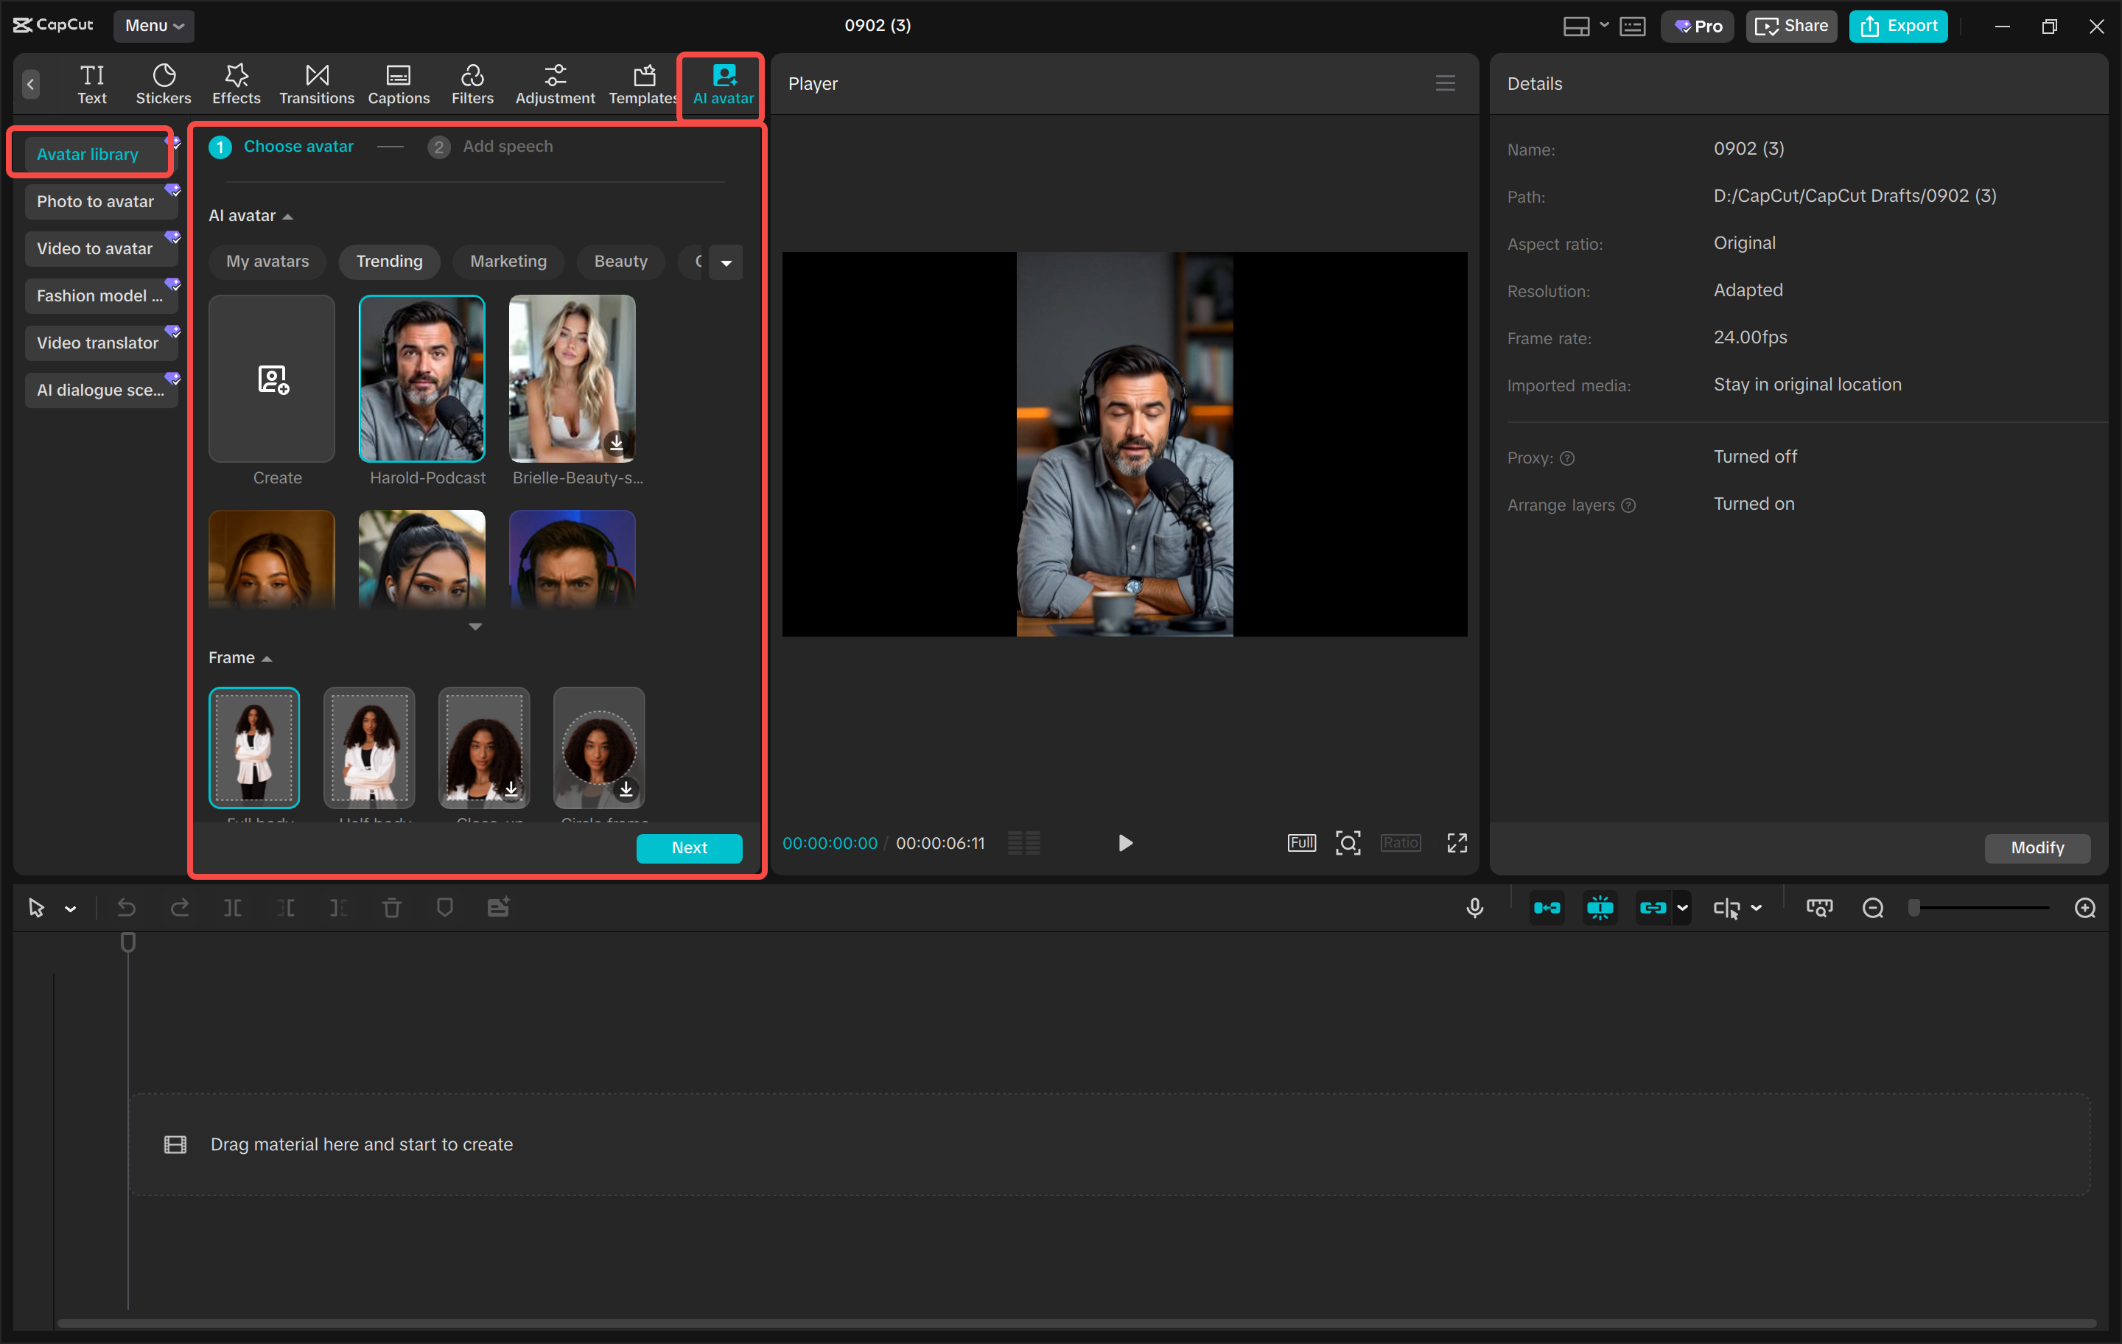
Task: Open the Transitions panel
Action: tap(316, 83)
